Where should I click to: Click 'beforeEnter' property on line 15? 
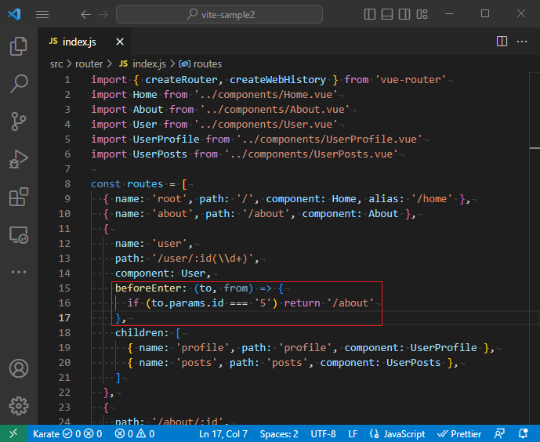click(x=147, y=288)
